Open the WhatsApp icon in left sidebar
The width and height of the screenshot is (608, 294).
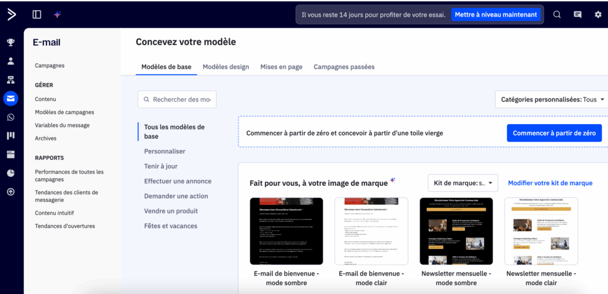[x=11, y=118]
